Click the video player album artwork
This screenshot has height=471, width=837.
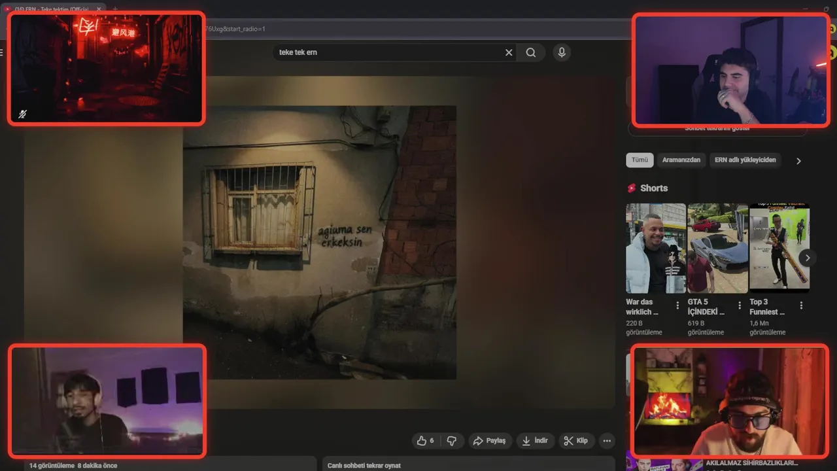point(320,243)
